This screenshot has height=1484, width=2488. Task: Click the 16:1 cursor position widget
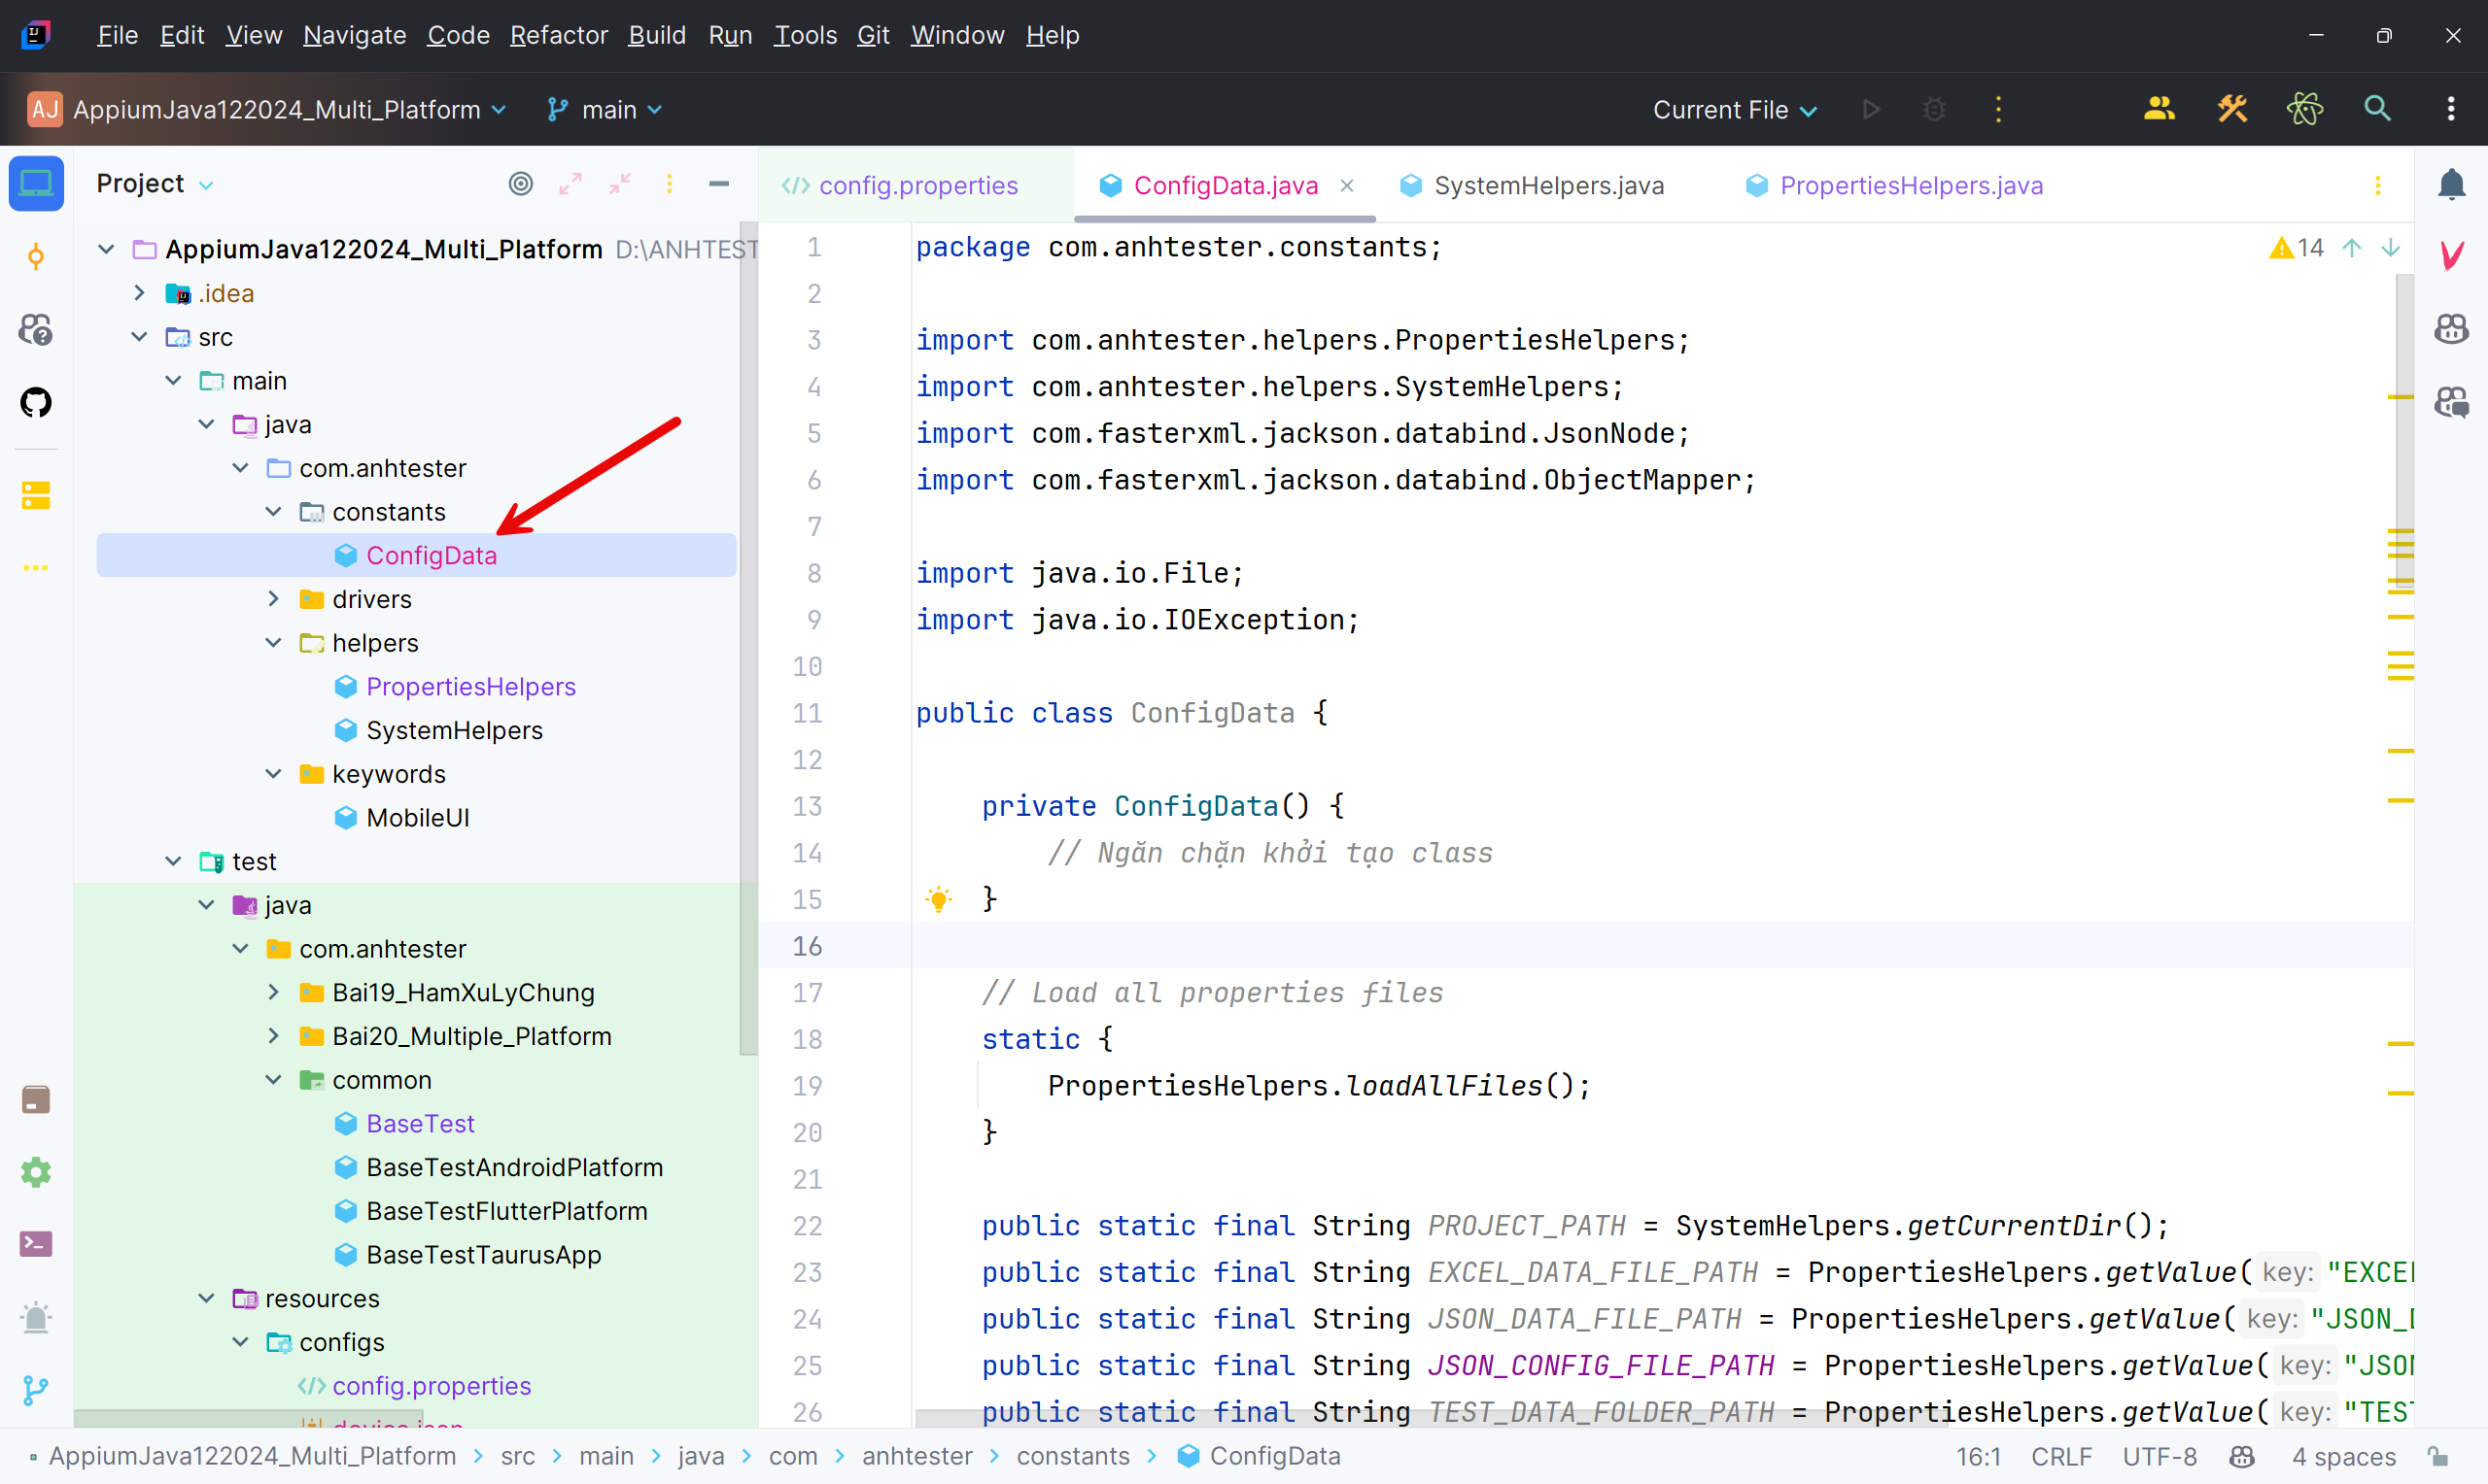click(1978, 1456)
